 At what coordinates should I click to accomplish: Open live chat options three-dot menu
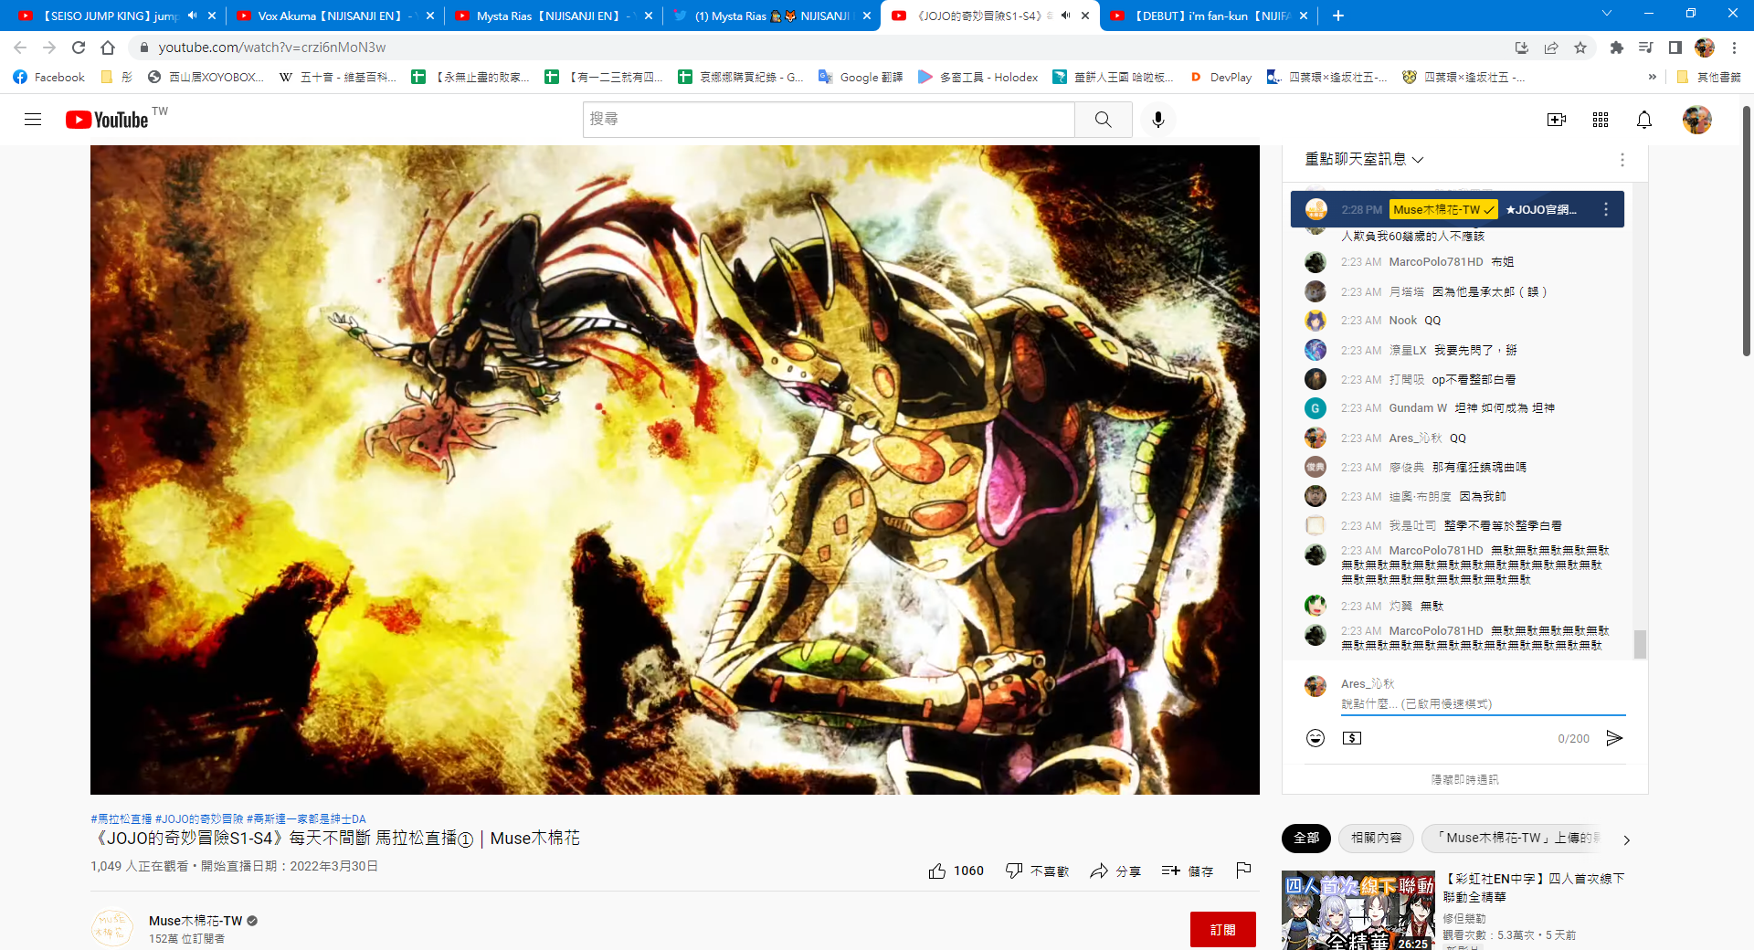1622,160
